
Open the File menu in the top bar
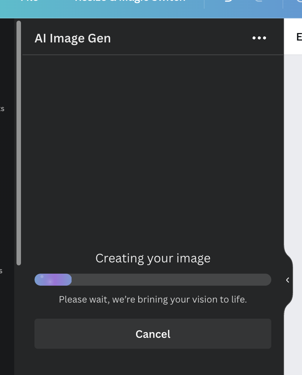(x=29, y=1)
